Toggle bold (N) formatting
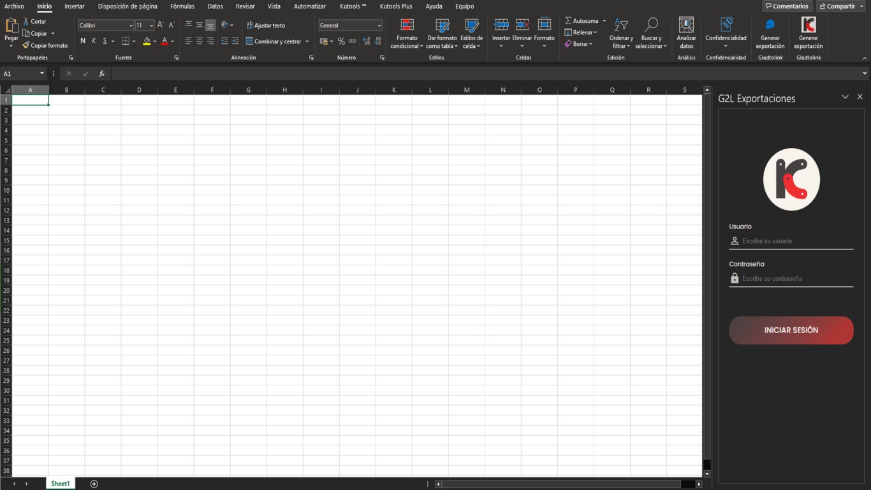 [83, 41]
